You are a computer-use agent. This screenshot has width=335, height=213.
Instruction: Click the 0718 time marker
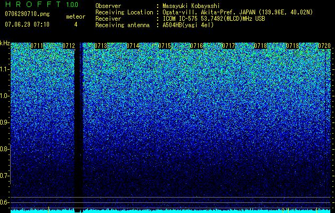(260, 46)
